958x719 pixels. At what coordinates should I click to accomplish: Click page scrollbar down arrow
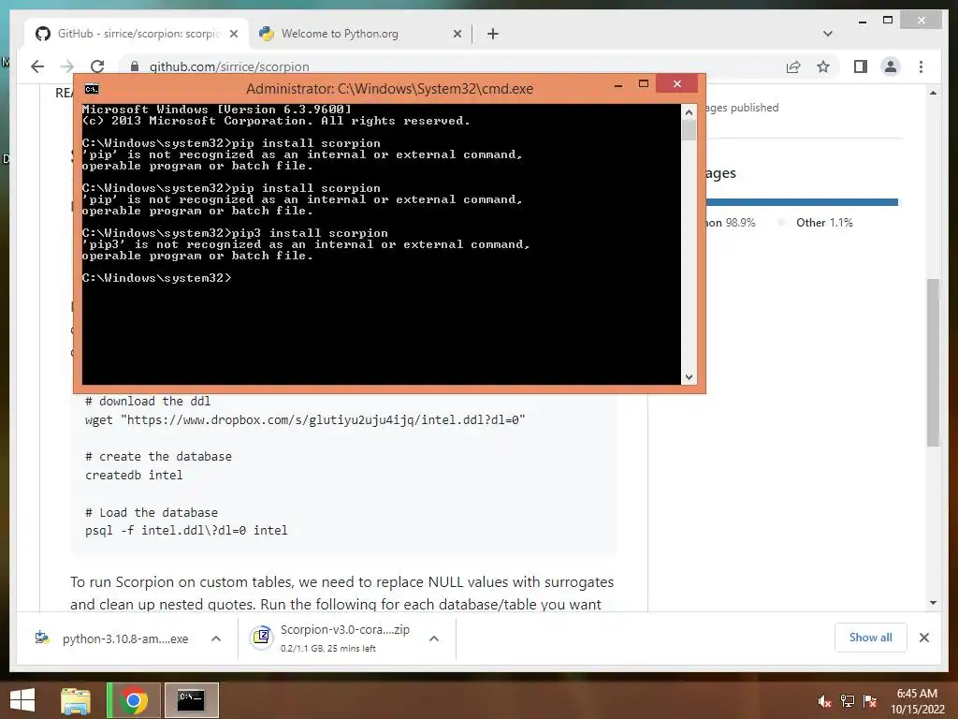coord(933,603)
